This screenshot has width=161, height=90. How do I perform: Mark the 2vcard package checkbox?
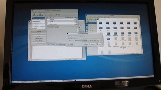pyautogui.click(x=48, y=23)
